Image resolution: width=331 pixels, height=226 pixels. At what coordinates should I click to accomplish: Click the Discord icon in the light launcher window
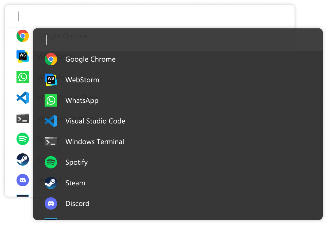point(23,180)
